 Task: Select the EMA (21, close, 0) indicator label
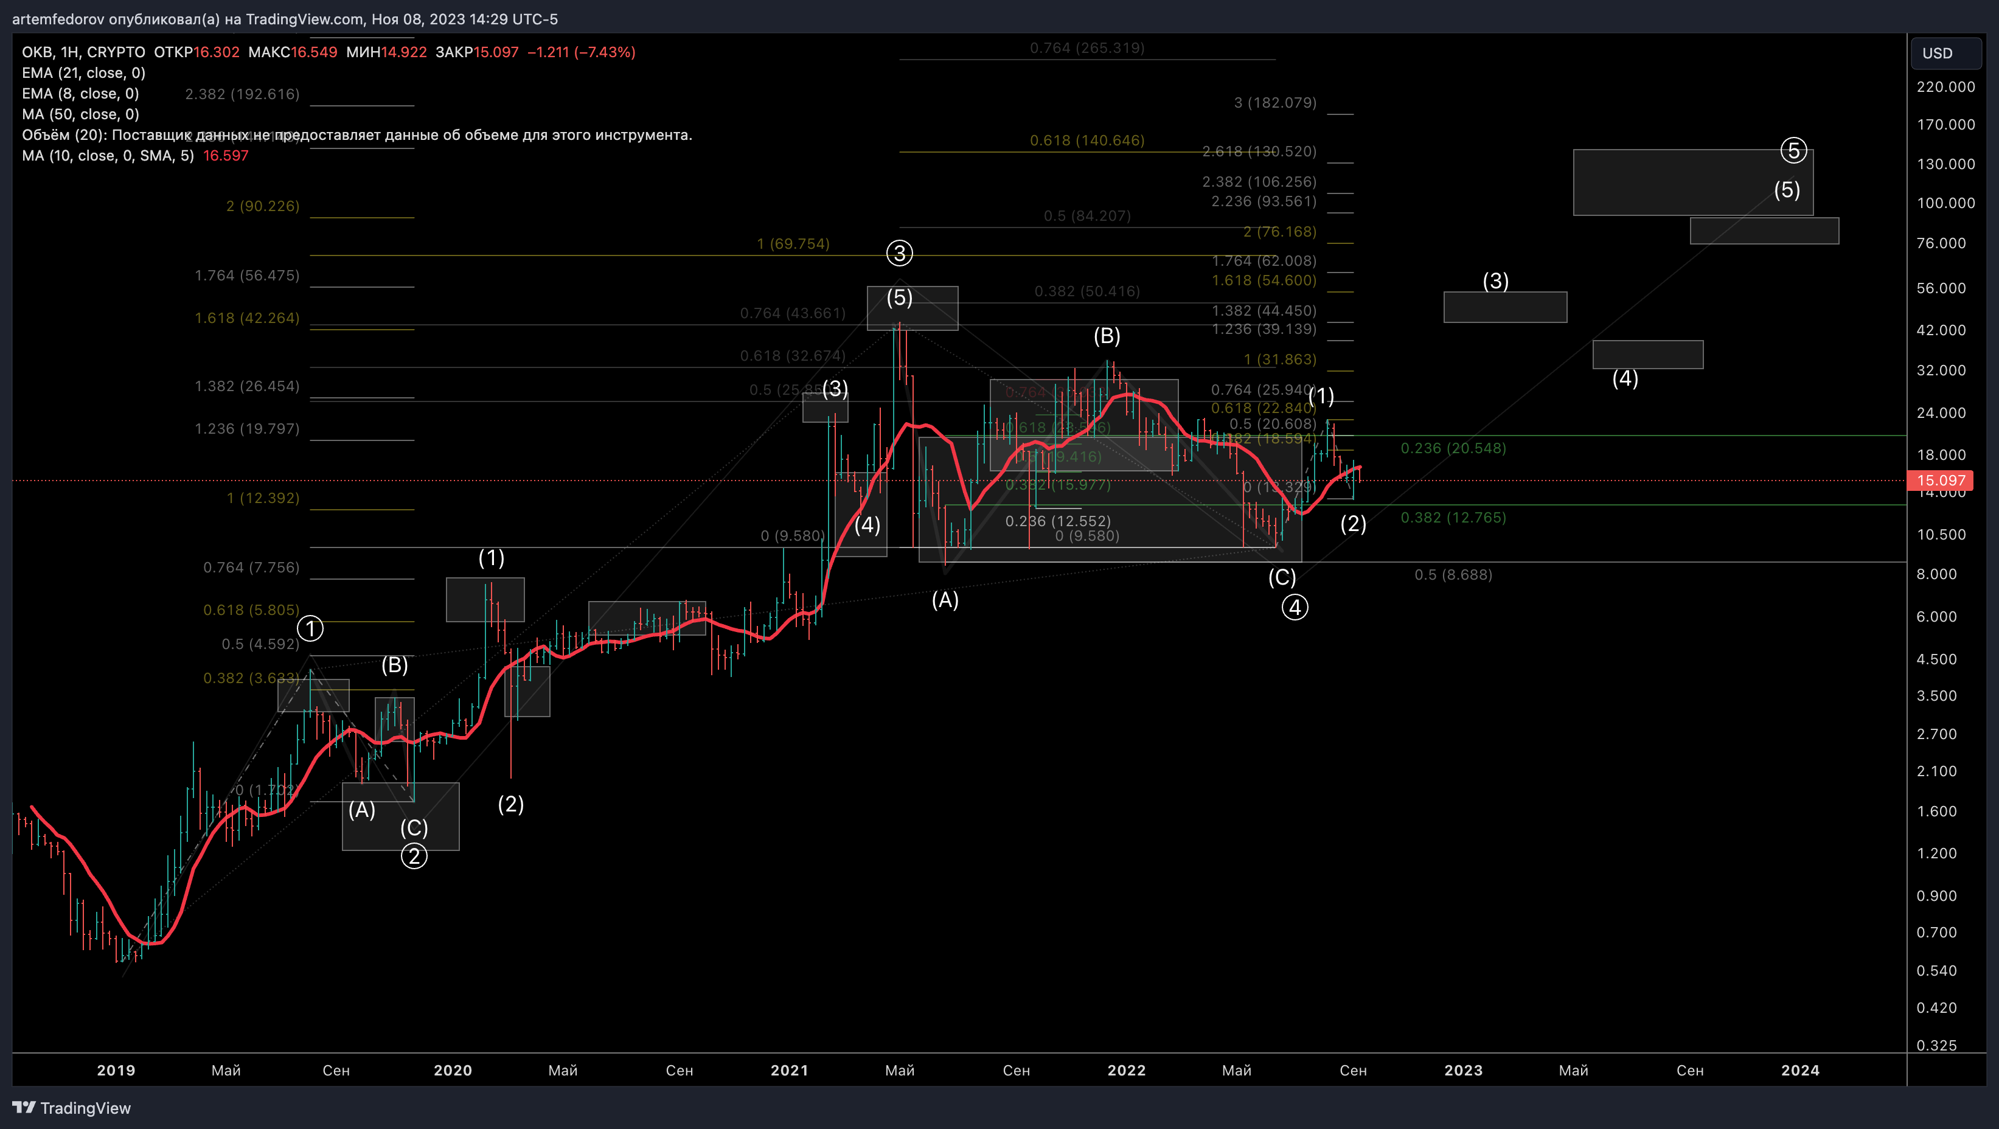[x=83, y=73]
